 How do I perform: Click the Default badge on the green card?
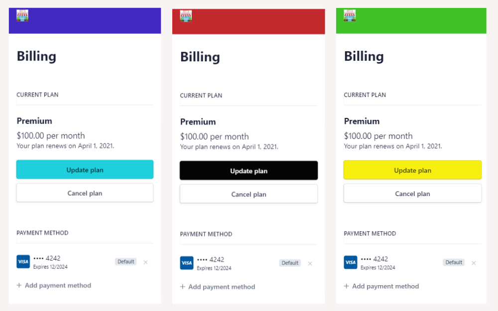tap(453, 262)
